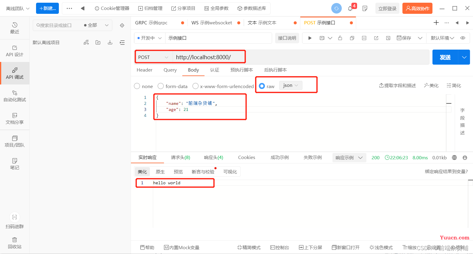The height and width of the screenshot is (254, 473).
Task: Expand the dropdown arrow next to 保存
Action: [420, 38]
